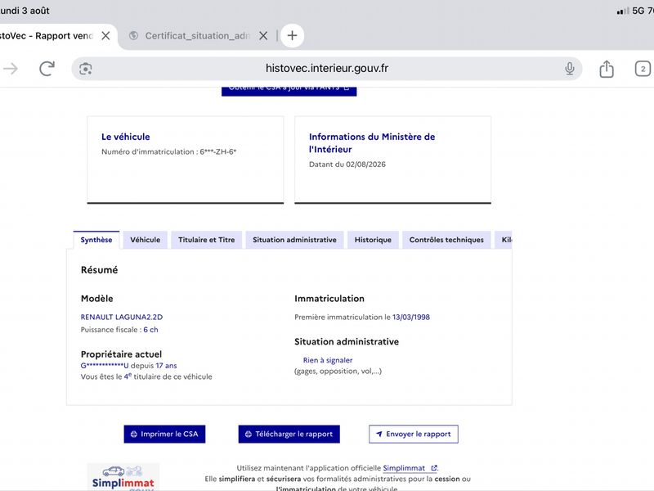Screen dimensions: 654x491
Task: Close the HistoVec Rapport tab
Action: pyautogui.click(x=106, y=36)
